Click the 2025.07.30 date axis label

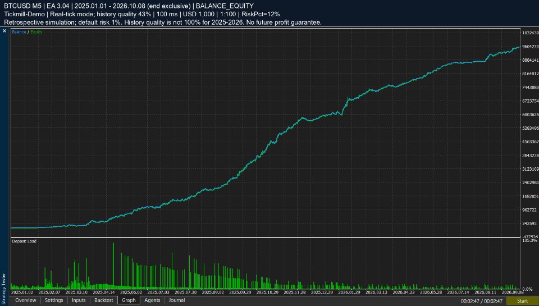coord(186,292)
